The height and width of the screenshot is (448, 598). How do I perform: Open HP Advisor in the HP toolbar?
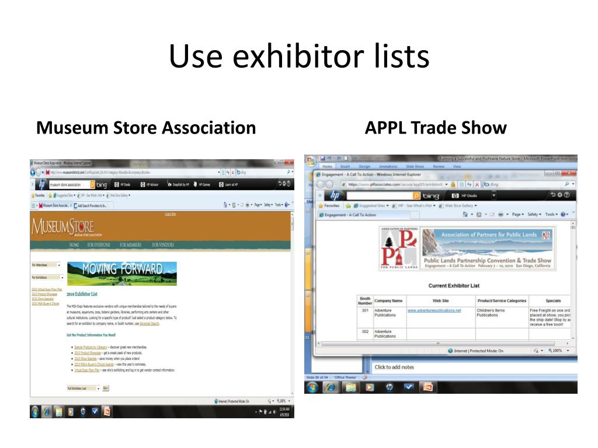[149, 185]
